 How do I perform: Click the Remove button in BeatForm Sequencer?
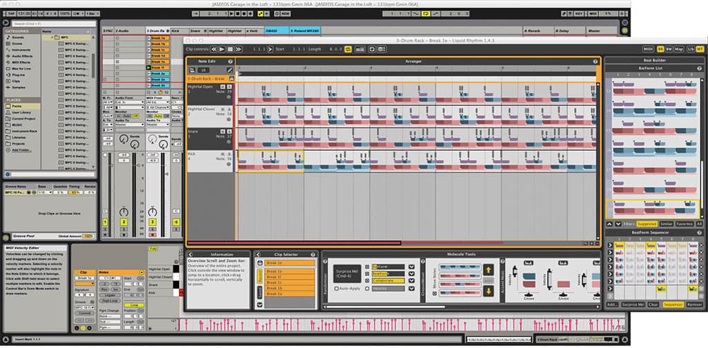(694, 304)
